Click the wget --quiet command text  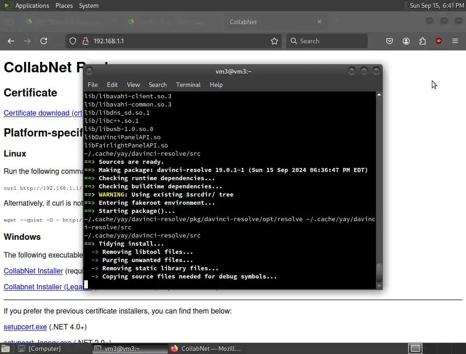pyautogui.click(x=43, y=220)
